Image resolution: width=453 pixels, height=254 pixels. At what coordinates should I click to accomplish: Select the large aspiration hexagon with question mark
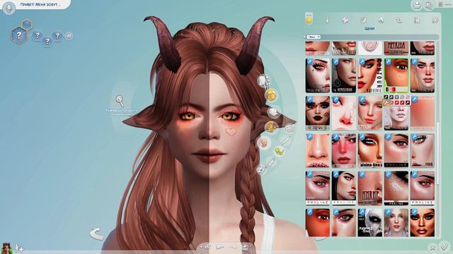(x=18, y=35)
